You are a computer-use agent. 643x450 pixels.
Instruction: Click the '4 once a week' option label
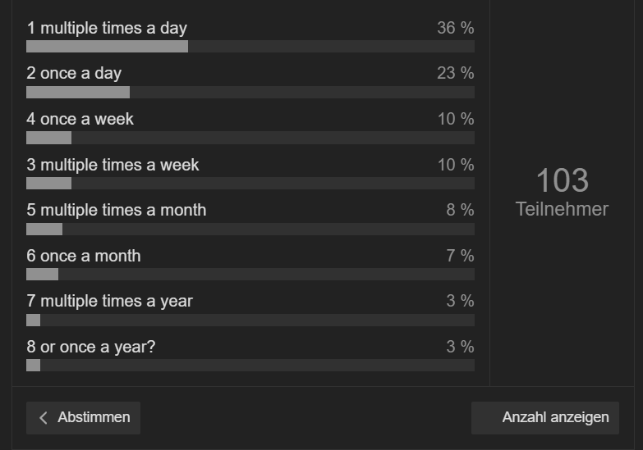coord(80,119)
